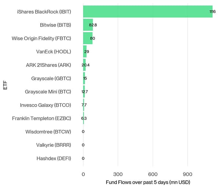
Task: Click the ARK 21Shares (ARK) label
Action: [x=48, y=65]
